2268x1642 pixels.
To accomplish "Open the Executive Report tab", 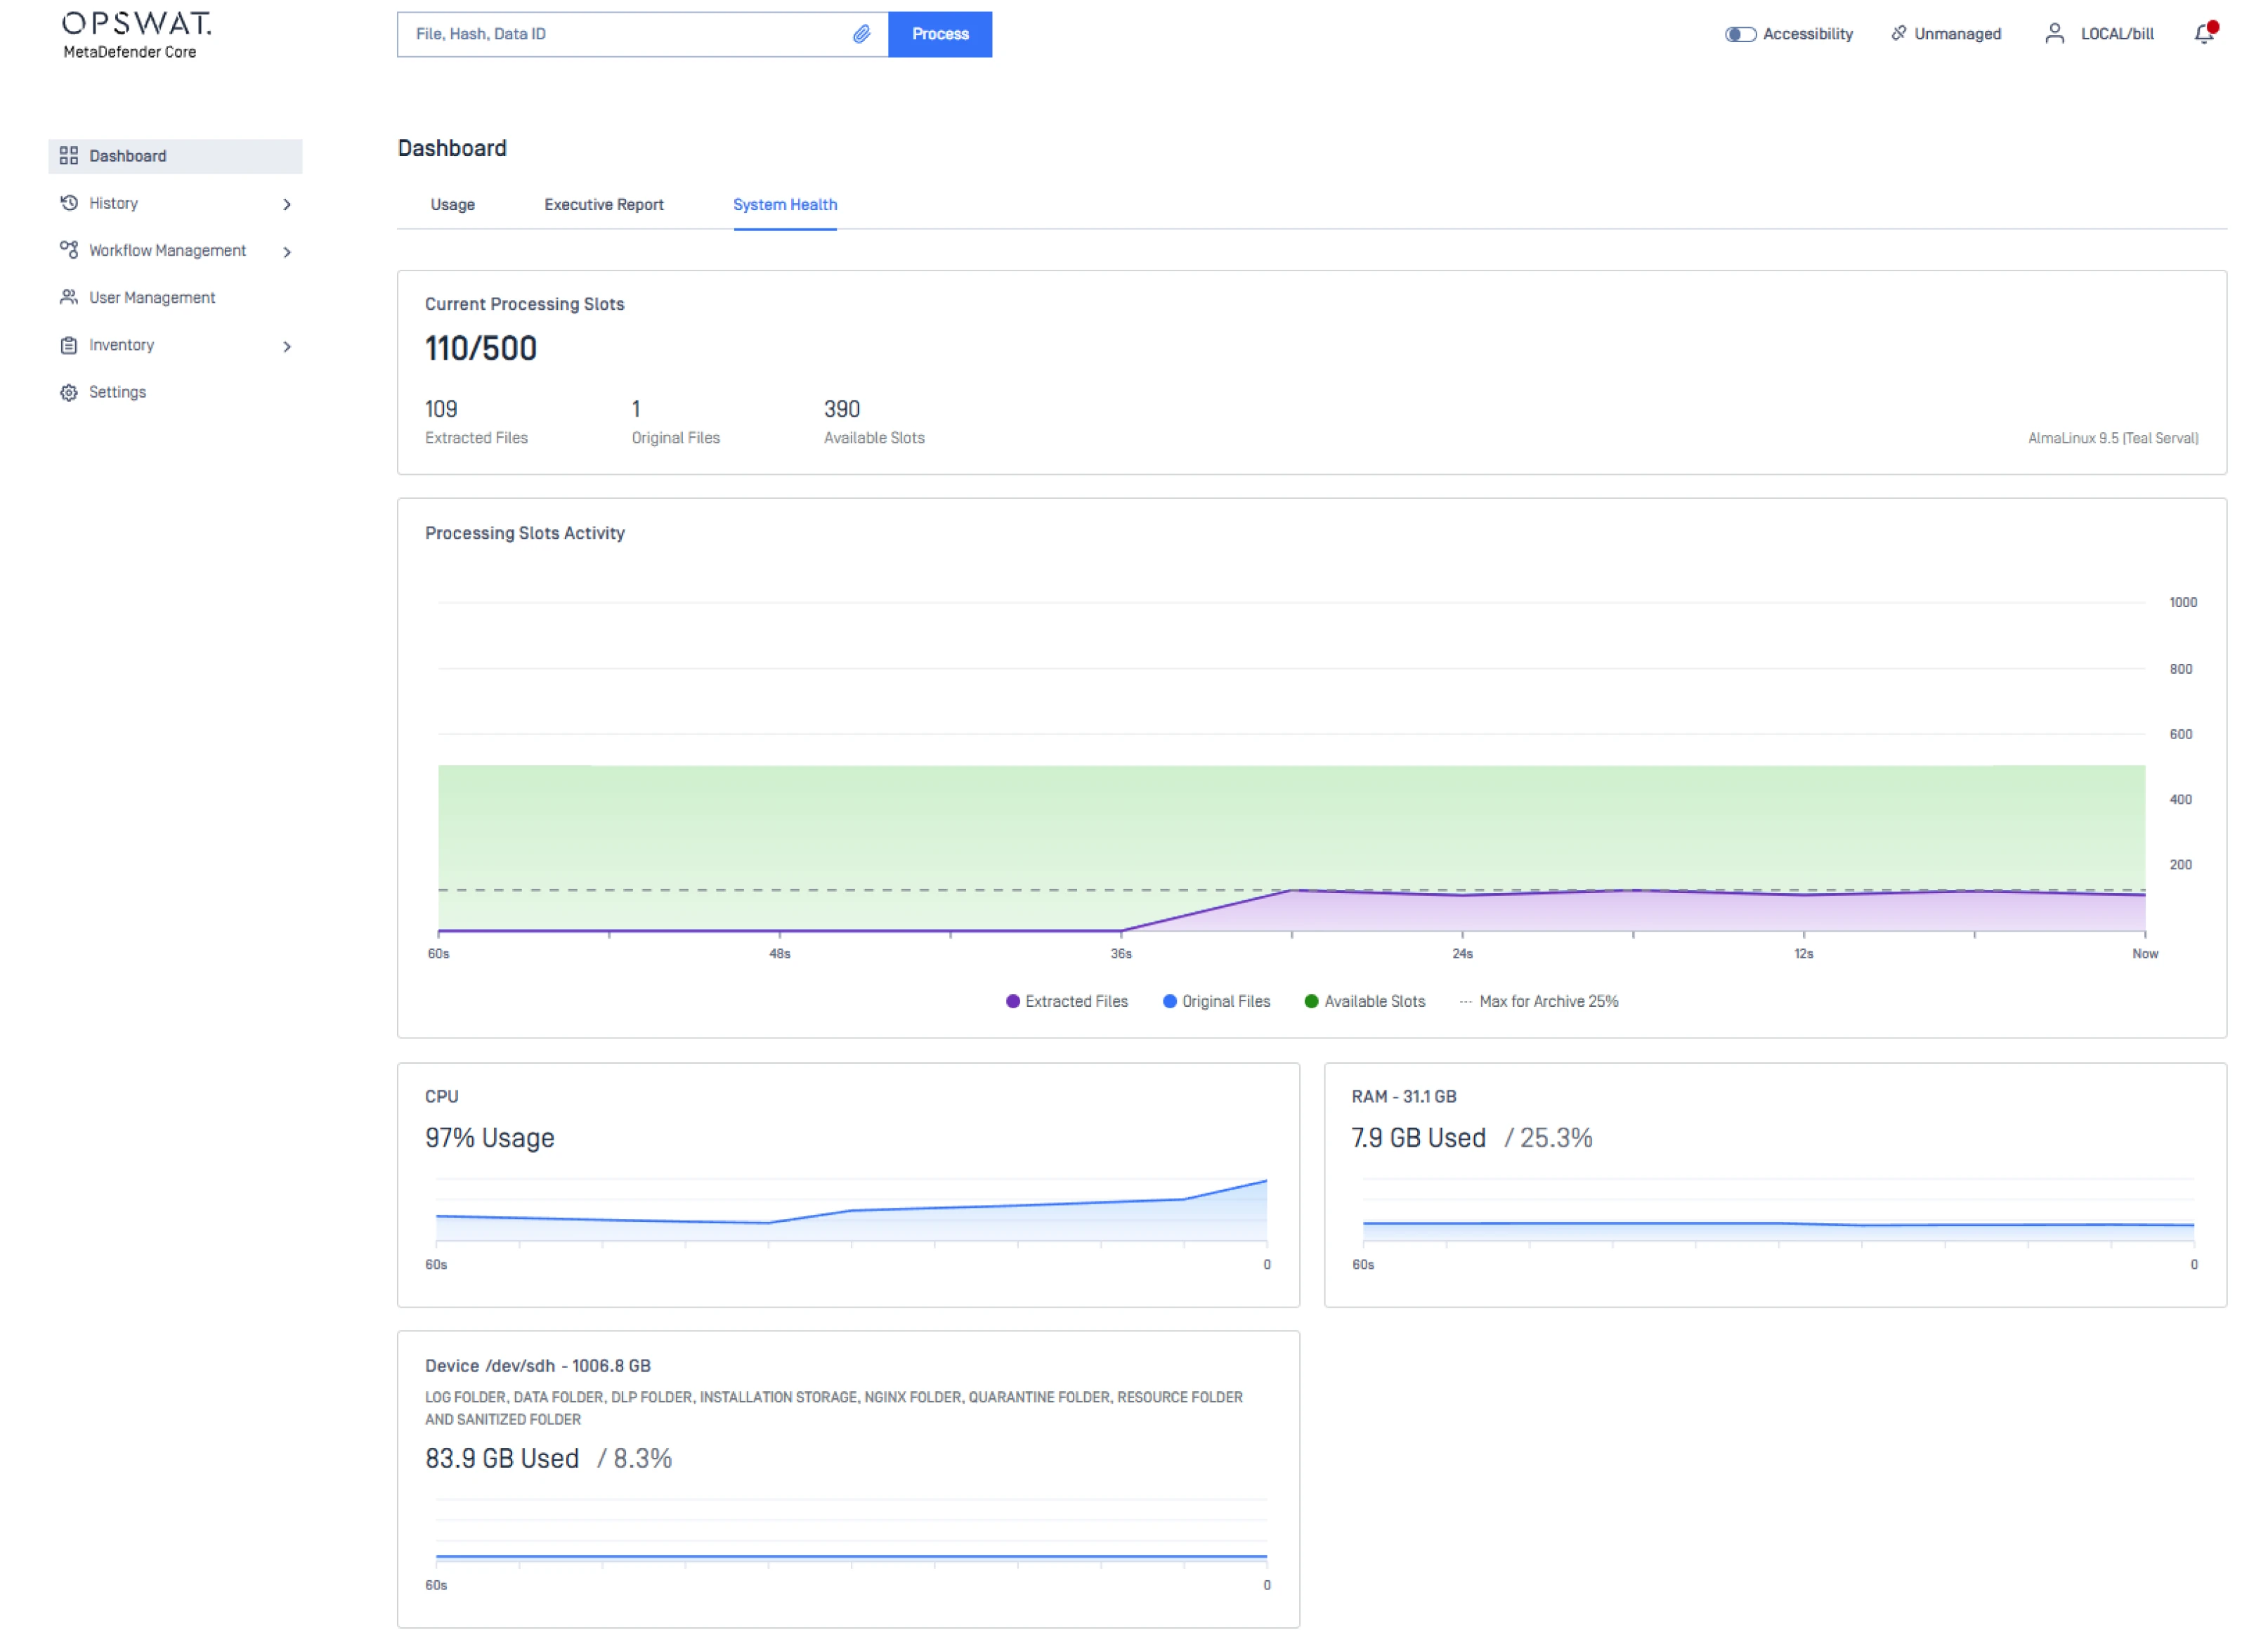I will pyautogui.click(x=603, y=204).
